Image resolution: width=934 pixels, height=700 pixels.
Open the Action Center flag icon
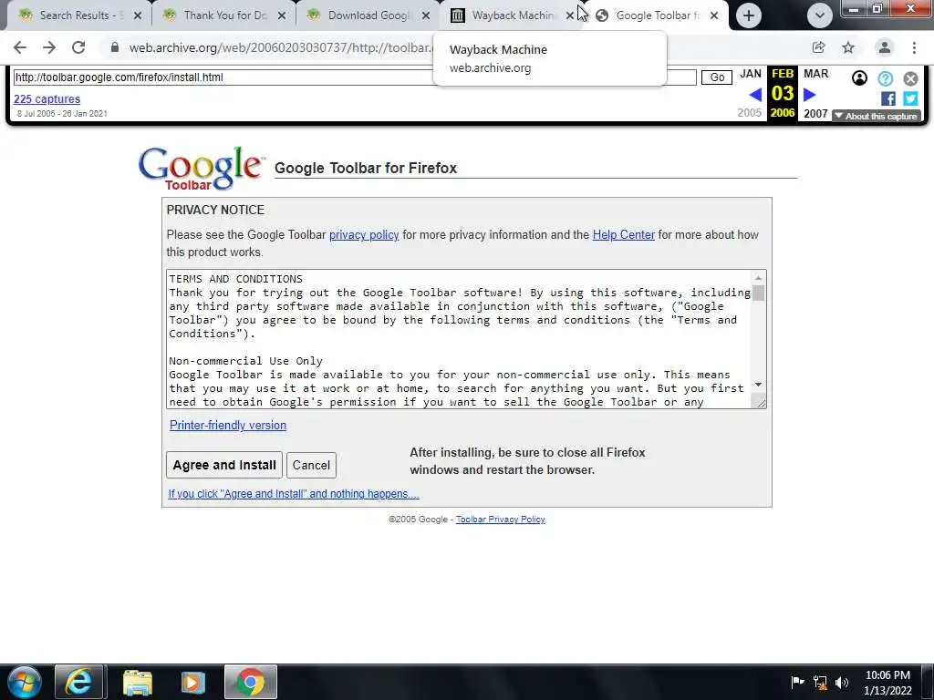[797, 682]
